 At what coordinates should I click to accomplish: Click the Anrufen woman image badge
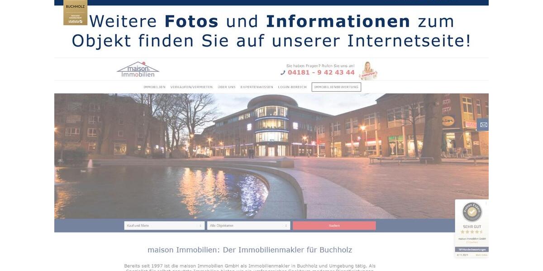coord(368,71)
